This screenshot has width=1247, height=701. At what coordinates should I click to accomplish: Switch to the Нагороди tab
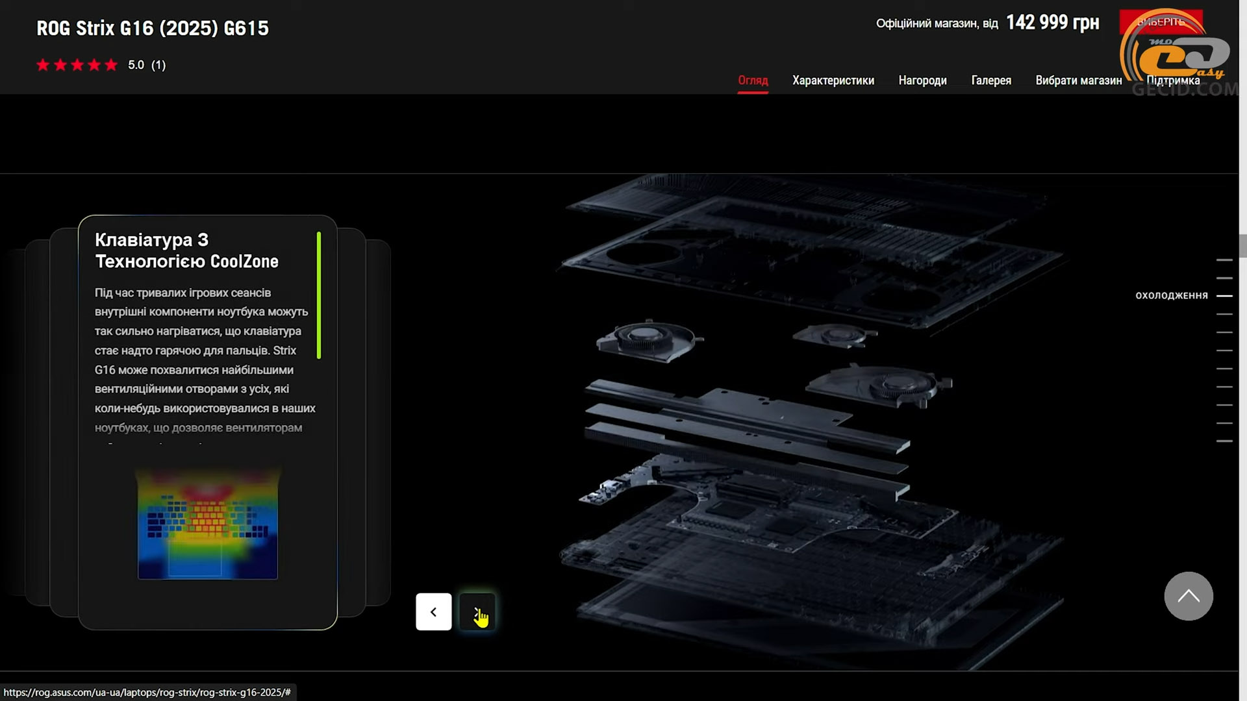click(x=922, y=80)
